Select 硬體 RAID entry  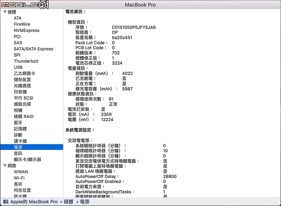(x=24, y=116)
